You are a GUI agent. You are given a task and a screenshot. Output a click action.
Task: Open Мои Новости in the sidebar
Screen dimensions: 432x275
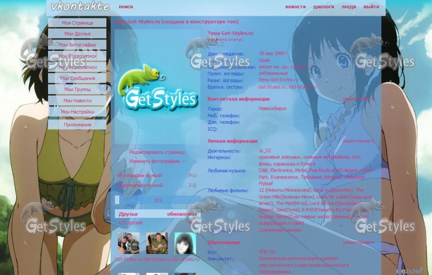[77, 100]
